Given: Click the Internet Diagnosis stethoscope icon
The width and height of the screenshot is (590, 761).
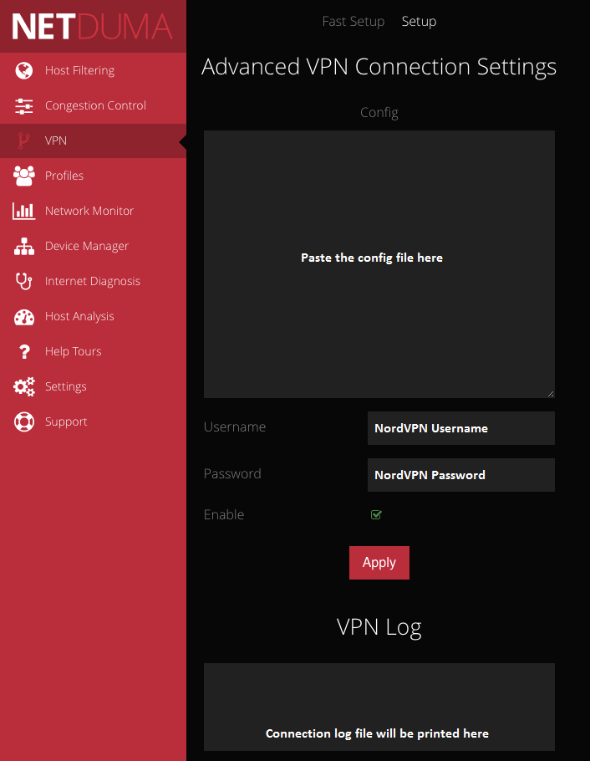Looking at the screenshot, I should [24, 281].
